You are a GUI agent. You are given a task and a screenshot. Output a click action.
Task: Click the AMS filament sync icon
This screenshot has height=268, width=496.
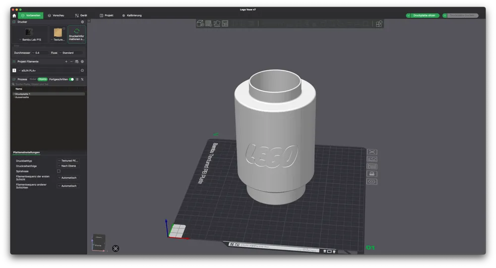click(77, 61)
